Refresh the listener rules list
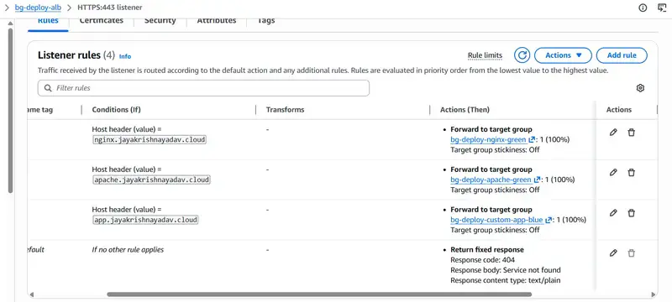 click(x=522, y=55)
